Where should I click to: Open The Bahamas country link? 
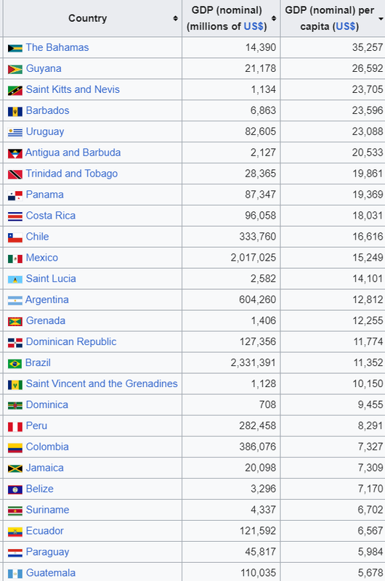tap(57, 47)
